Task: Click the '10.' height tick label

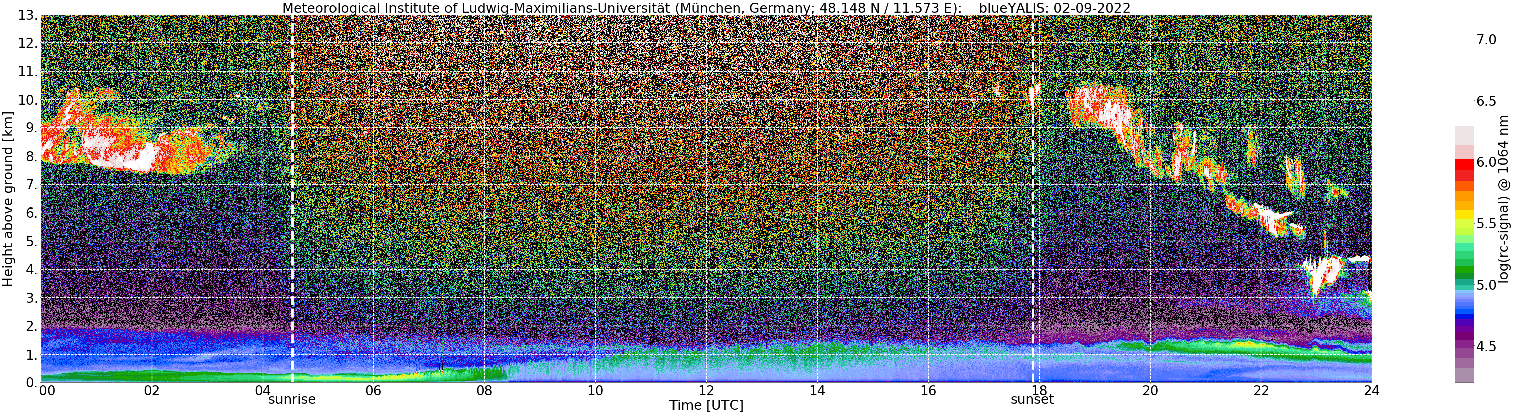Action: (28, 100)
